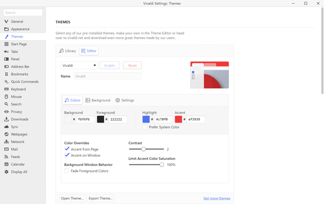The height and width of the screenshot is (204, 324).
Task: Open the Appearance folder icon
Action: tap(6, 29)
